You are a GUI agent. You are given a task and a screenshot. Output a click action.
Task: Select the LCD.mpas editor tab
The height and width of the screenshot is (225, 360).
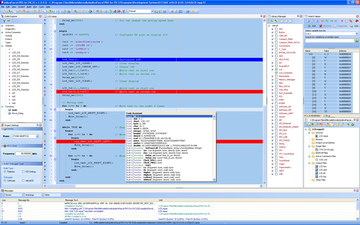pyautogui.click(x=52, y=16)
